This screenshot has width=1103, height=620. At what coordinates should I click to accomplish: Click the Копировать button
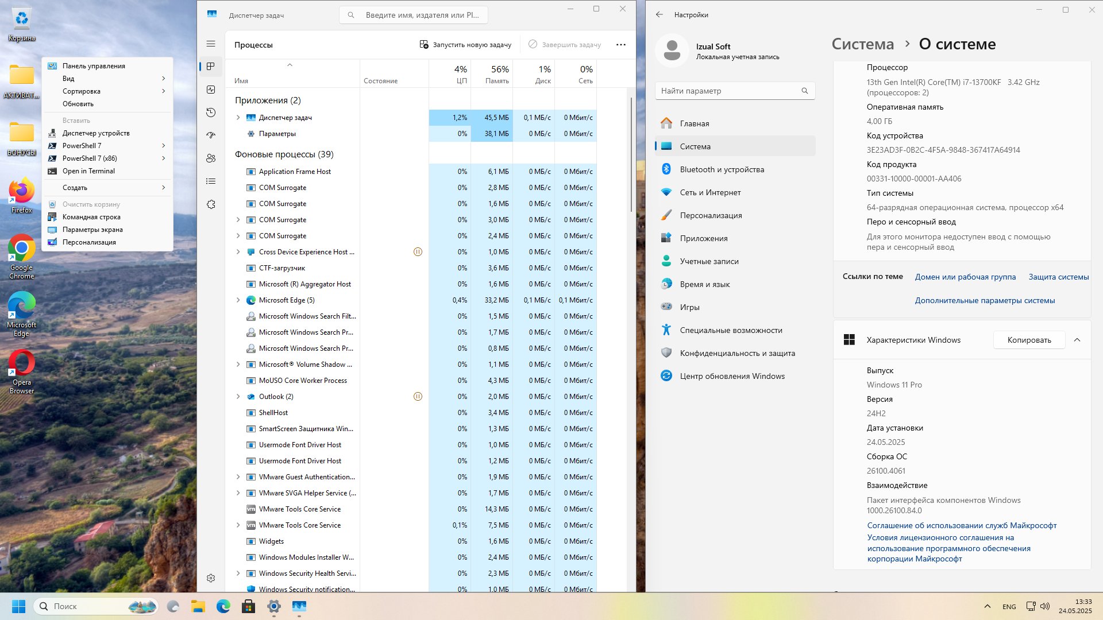(1029, 340)
